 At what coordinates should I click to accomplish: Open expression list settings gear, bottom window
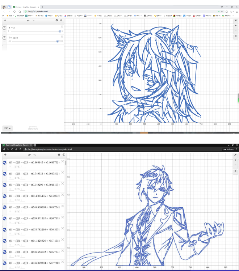pyautogui.click(x=59, y=155)
